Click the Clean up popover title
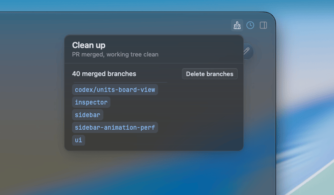The width and height of the screenshot is (334, 195). (88, 45)
